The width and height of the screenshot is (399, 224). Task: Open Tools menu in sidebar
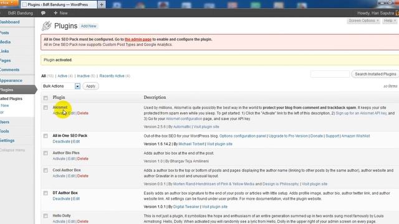coord(4,131)
